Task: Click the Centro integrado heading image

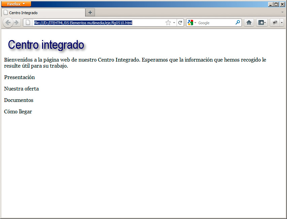Action: (x=46, y=45)
